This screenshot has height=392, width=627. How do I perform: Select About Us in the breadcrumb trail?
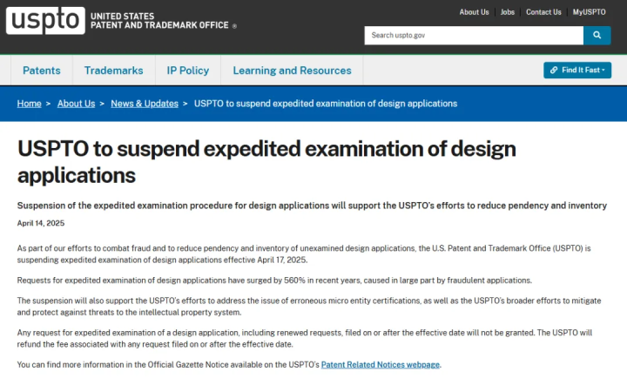coord(76,104)
